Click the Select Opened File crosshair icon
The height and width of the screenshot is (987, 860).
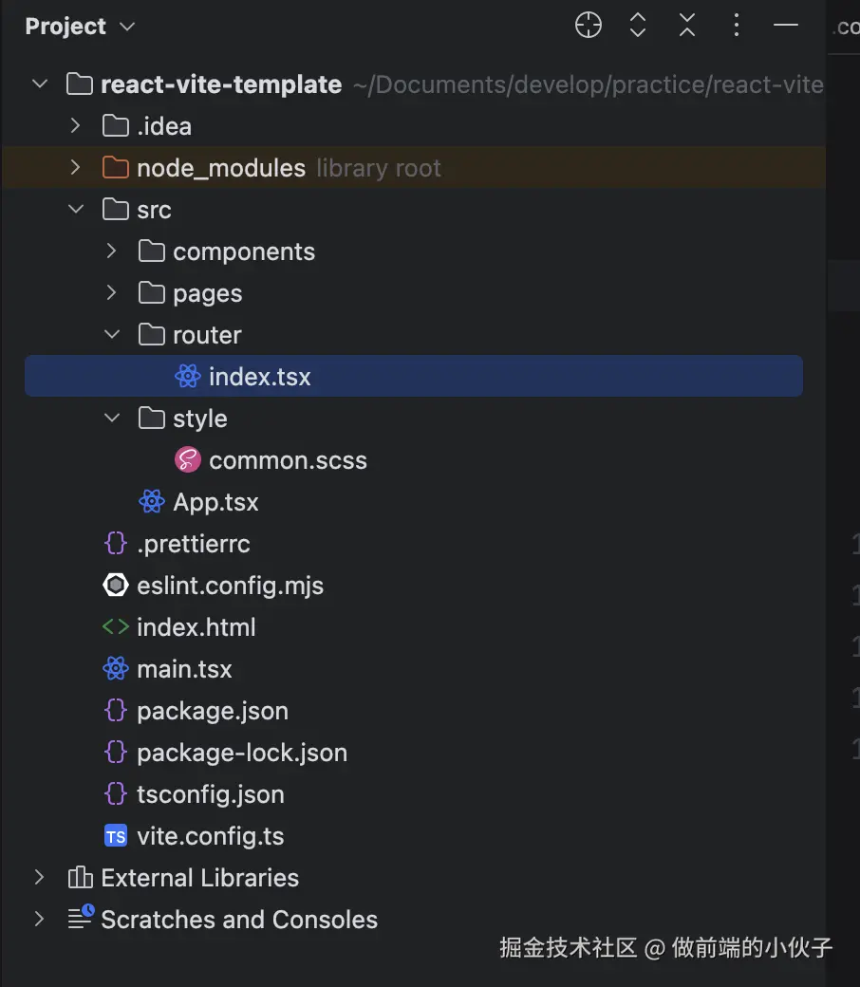click(589, 27)
